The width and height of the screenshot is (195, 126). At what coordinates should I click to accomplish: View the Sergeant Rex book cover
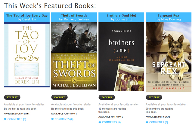pos(169,57)
